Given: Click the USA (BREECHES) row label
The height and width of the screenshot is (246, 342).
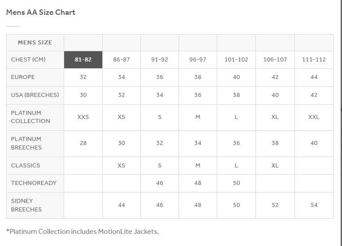Looking at the screenshot, I should point(35,95).
